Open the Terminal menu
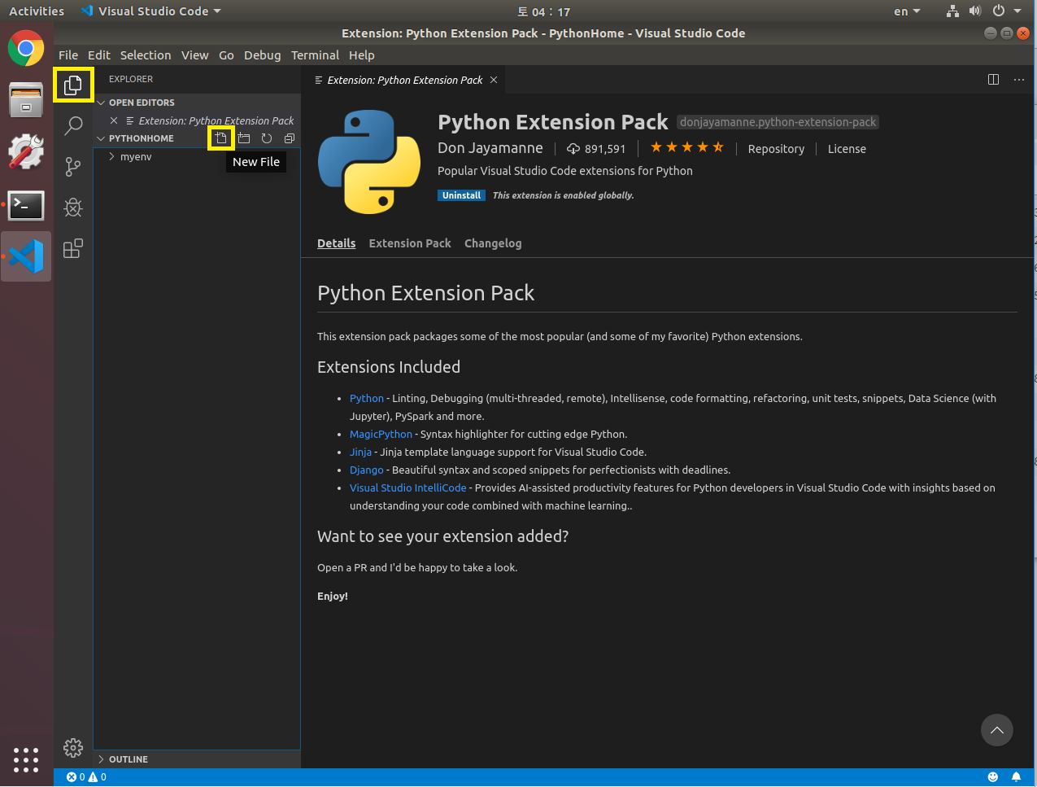 315,55
